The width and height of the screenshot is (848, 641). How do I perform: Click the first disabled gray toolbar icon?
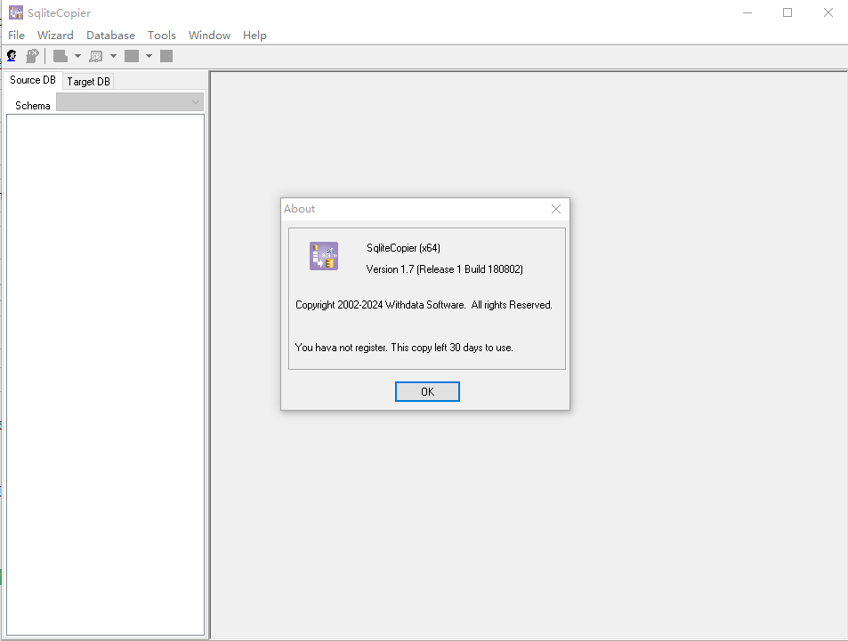pos(61,56)
